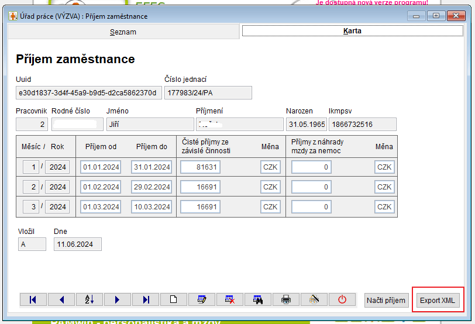Viewport: 475px width, 324px height.
Task: Click net income field 81631
Action: [200, 167]
